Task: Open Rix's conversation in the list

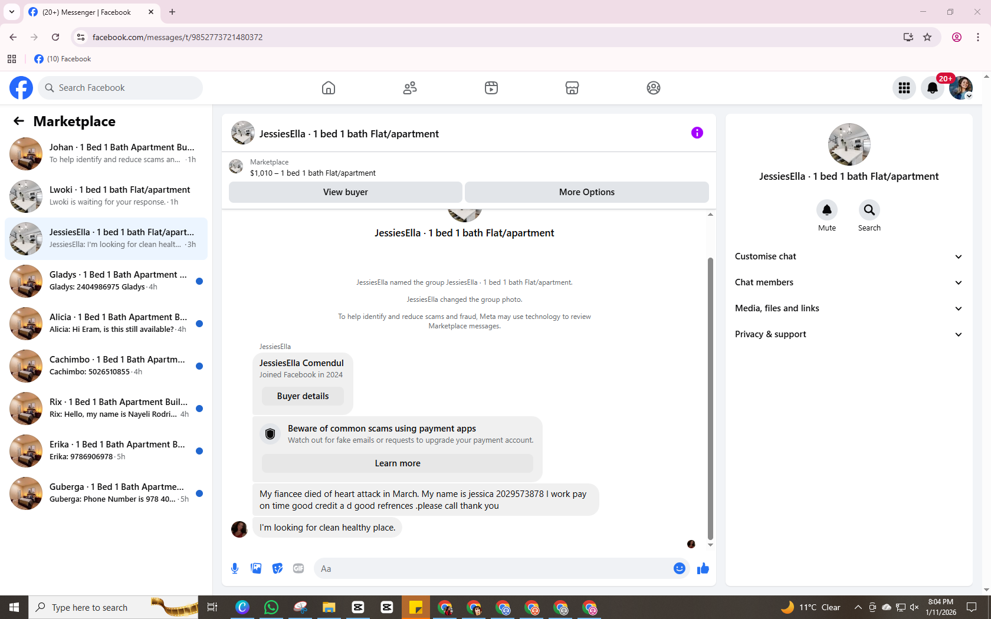Action: coord(106,408)
